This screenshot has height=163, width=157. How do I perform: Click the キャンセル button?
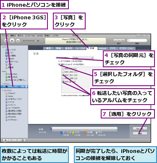140,129
